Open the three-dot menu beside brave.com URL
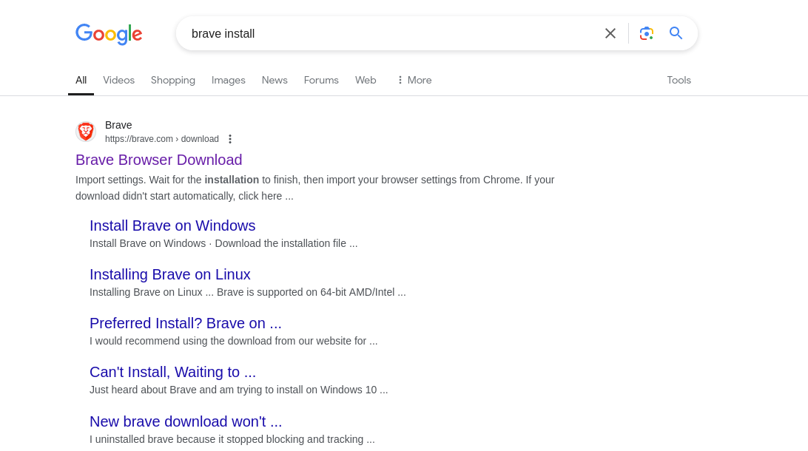Screen dimensions: 808x451 230,139
